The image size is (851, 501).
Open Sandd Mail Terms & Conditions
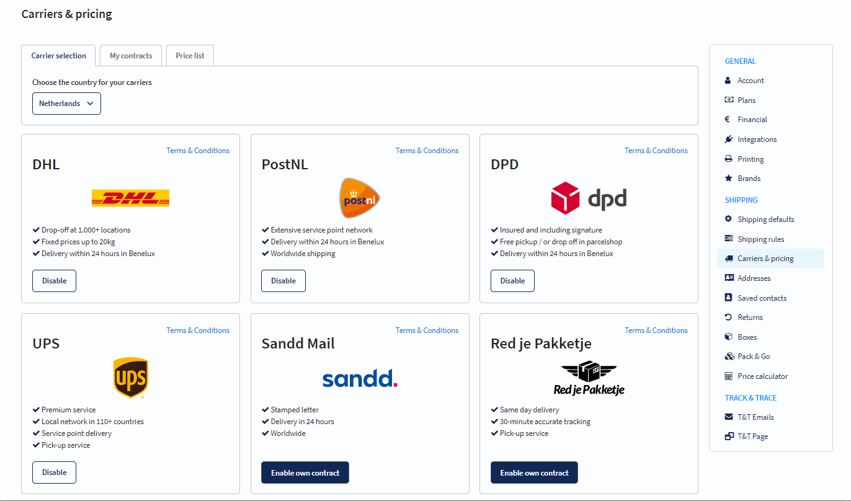coord(427,330)
